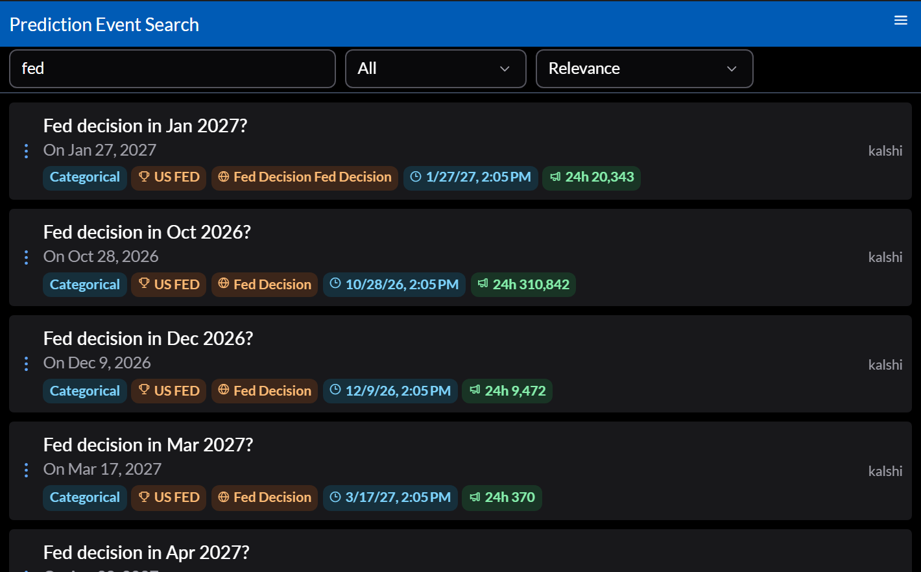Screen dimensions: 921x572
Task: Click the US FED trophy tag on Mar 2027 event
Action: [169, 497]
